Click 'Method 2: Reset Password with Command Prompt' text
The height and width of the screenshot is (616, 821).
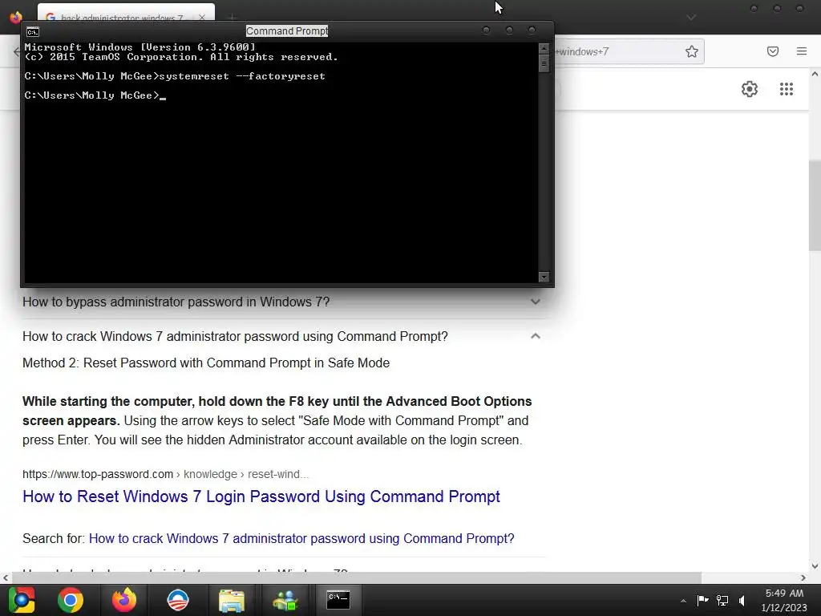(x=206, y=363)
